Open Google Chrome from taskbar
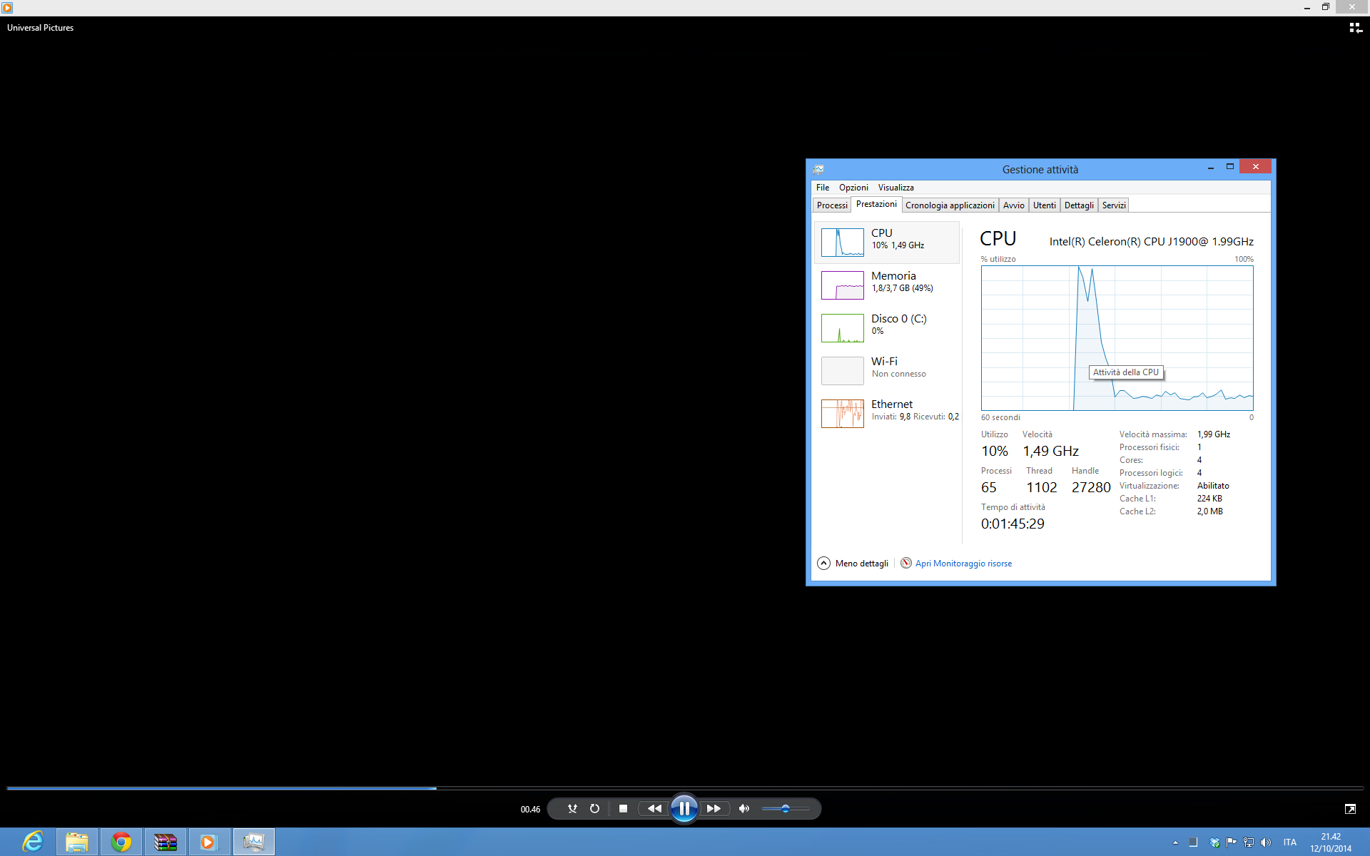 (x=121, y=842)
